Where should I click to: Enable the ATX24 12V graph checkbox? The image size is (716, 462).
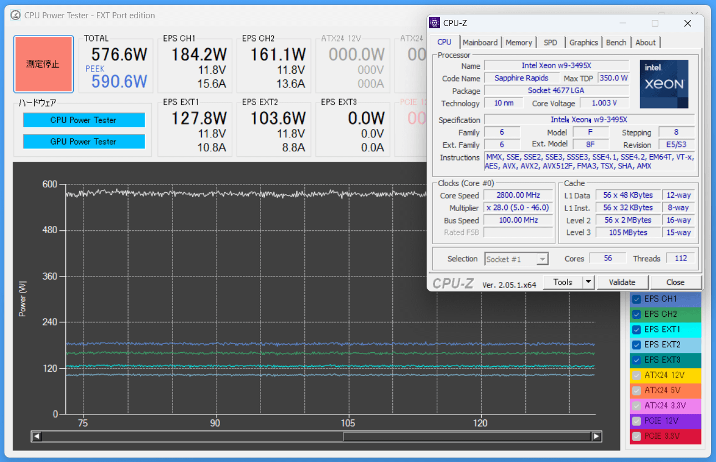click(x=636, y=375)
